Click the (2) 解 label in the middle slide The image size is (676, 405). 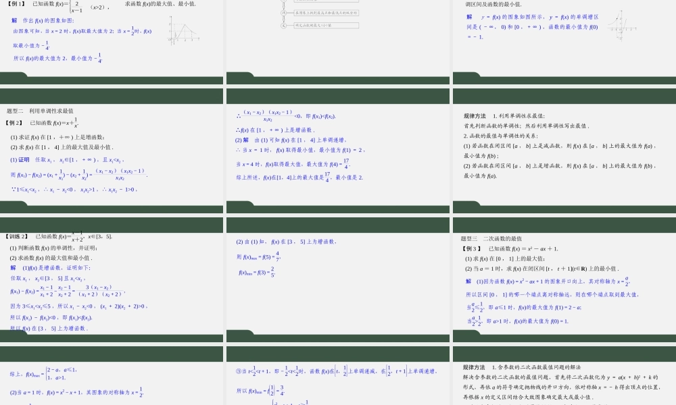[x=242, y=140]
